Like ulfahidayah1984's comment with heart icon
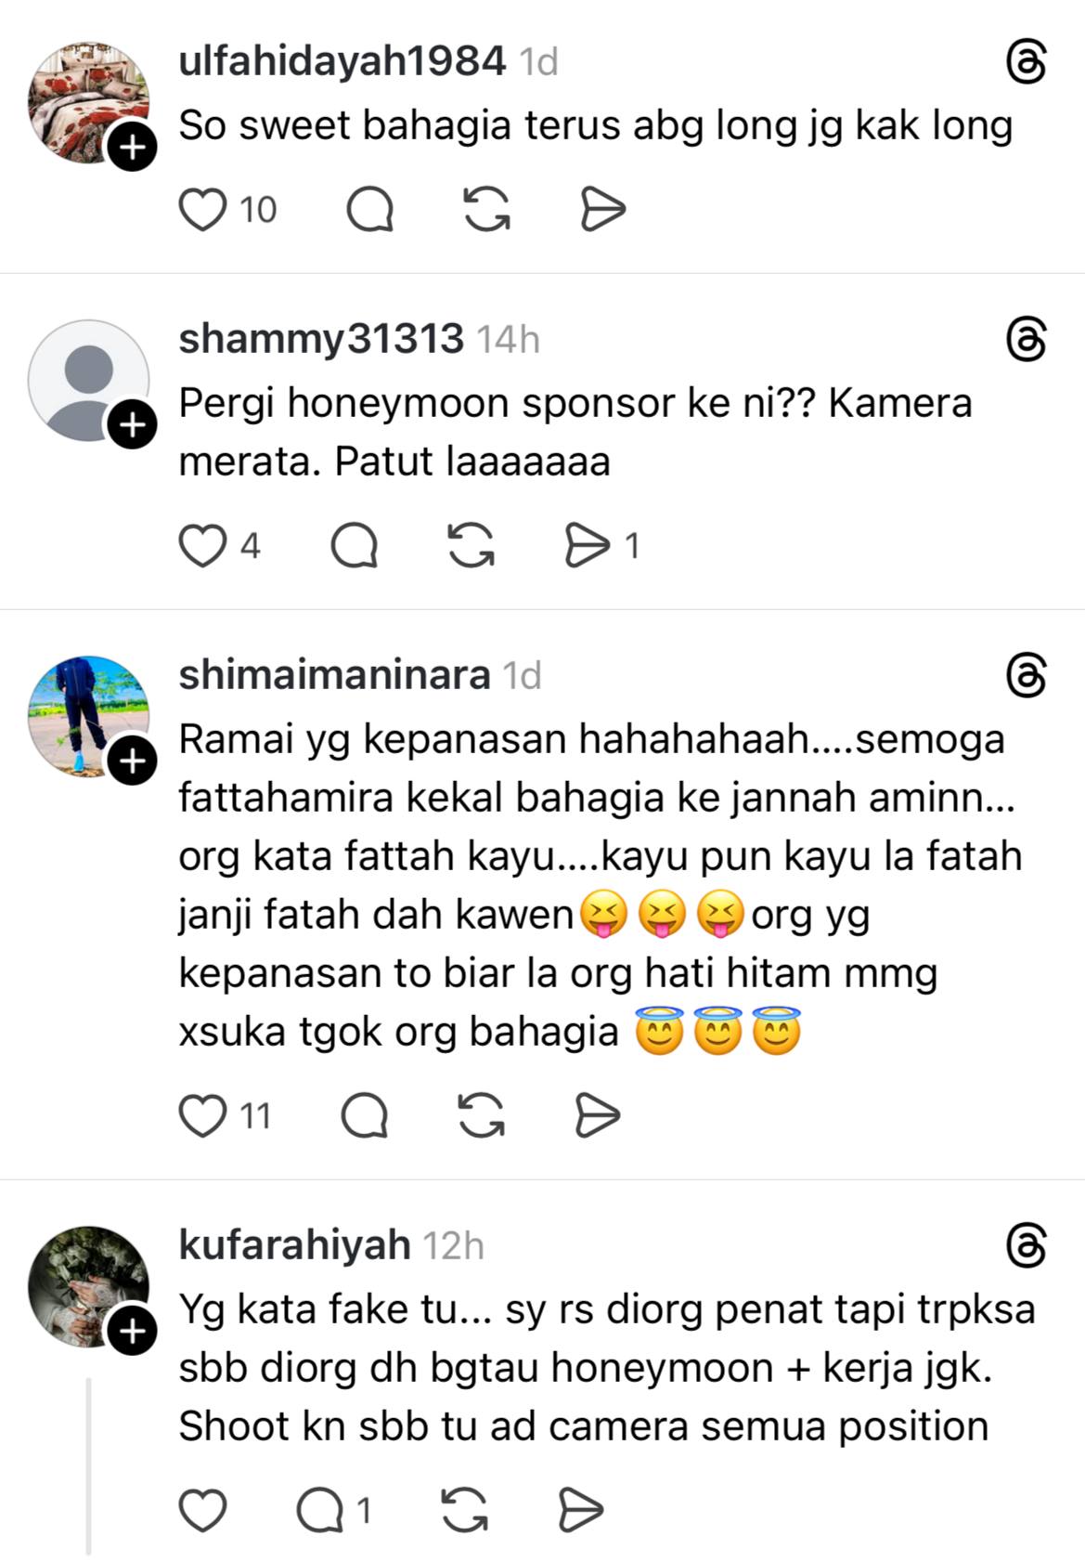 202,209
